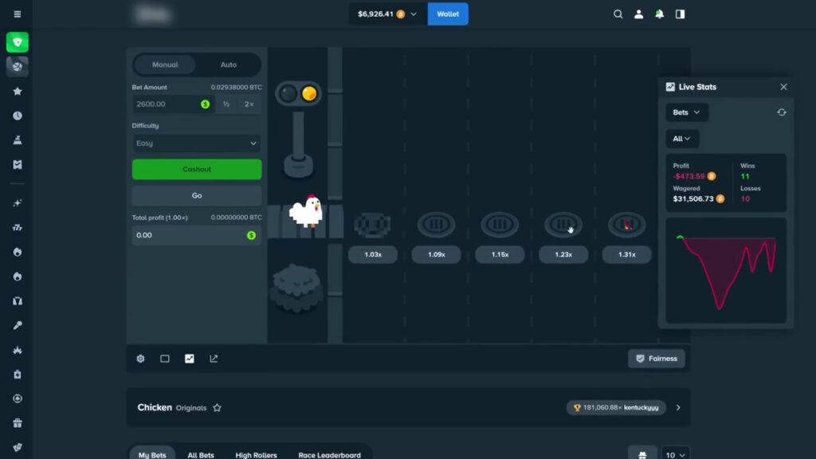This screenshot has height=459, width=816.
Task: Open the Bets dropdown in Live Stats
Action: tap(687, 112)
